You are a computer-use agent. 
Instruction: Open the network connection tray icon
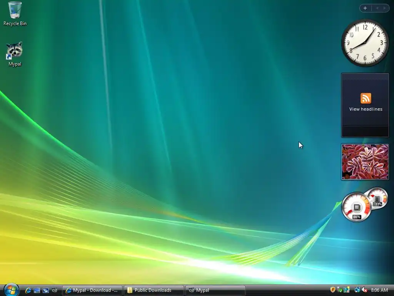357,290
